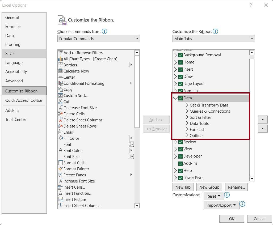Uncheck the Page Layout checkbox
273x225 pixels.
[x=180, y=84]
